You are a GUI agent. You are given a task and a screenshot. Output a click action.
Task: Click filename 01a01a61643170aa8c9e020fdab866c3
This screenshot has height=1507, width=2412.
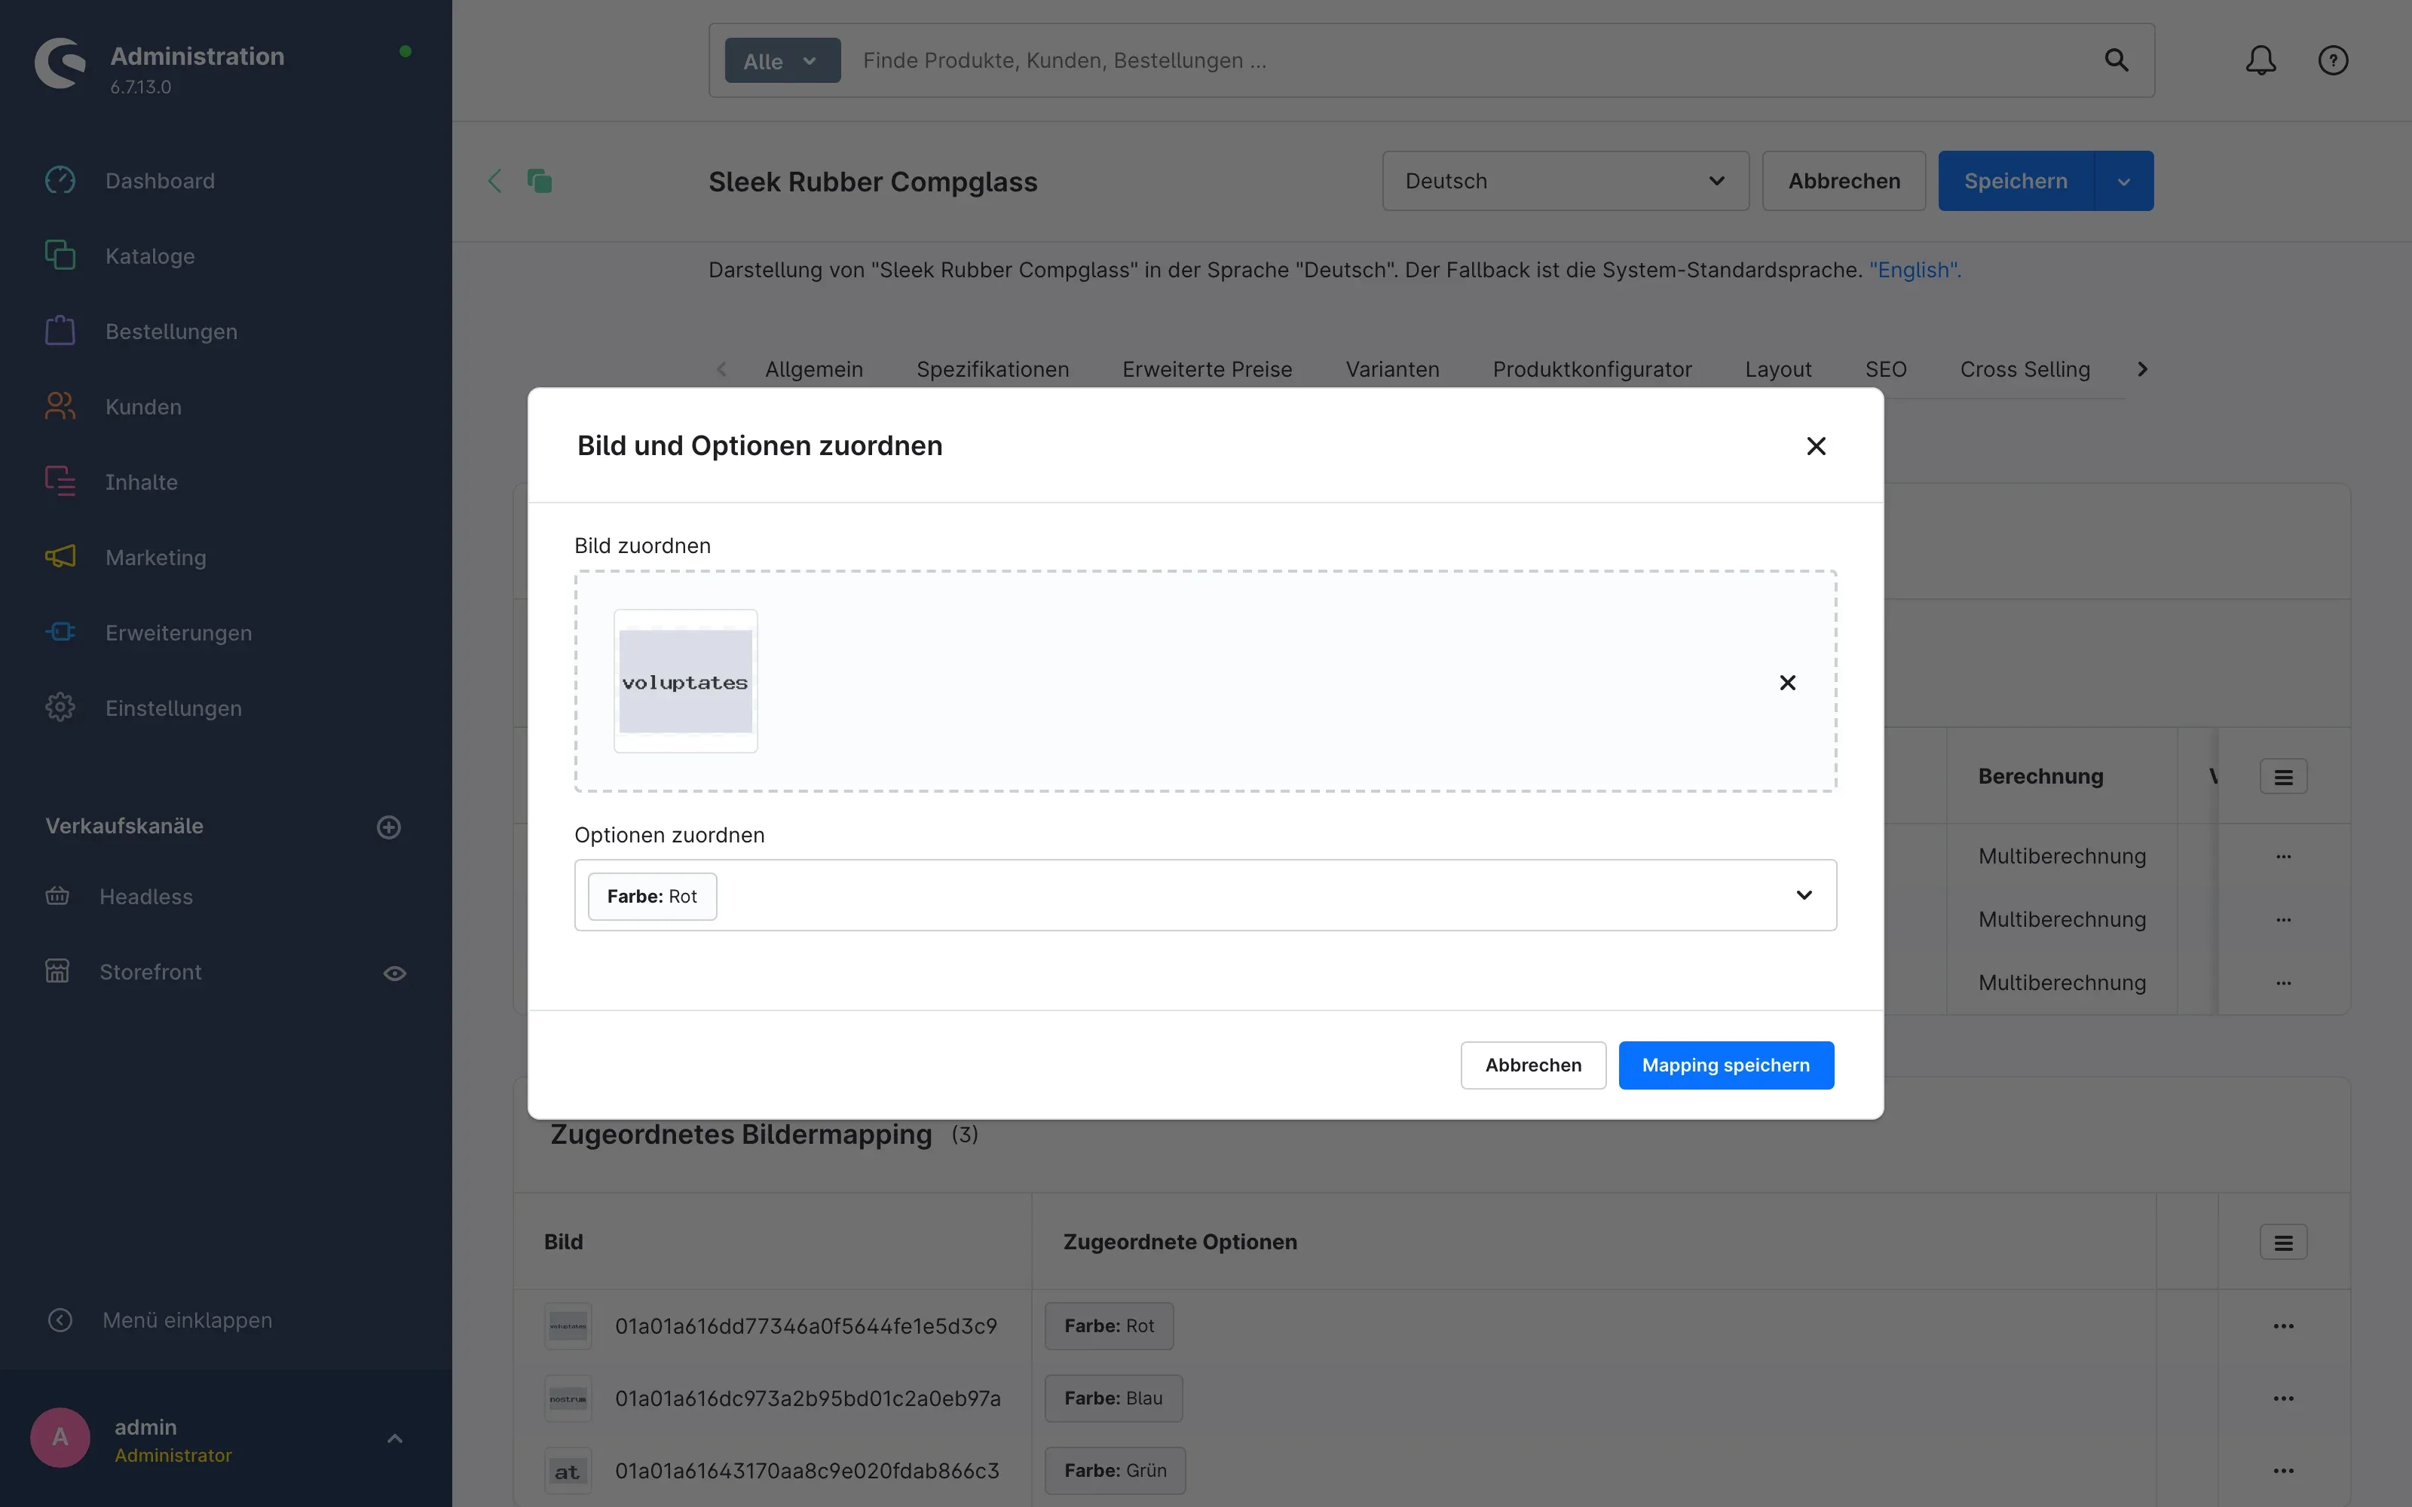click(807, 1470)
